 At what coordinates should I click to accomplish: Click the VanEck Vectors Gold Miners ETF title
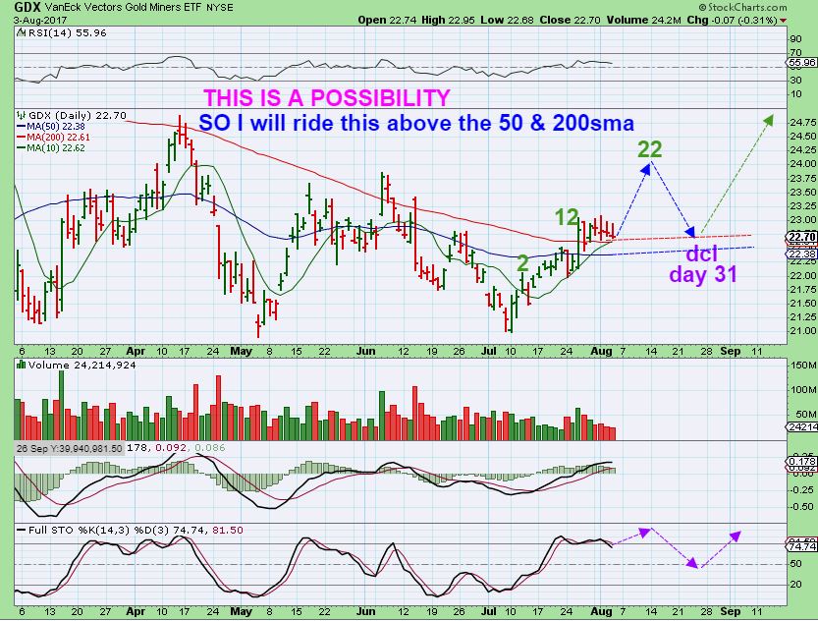click(125, 8)
